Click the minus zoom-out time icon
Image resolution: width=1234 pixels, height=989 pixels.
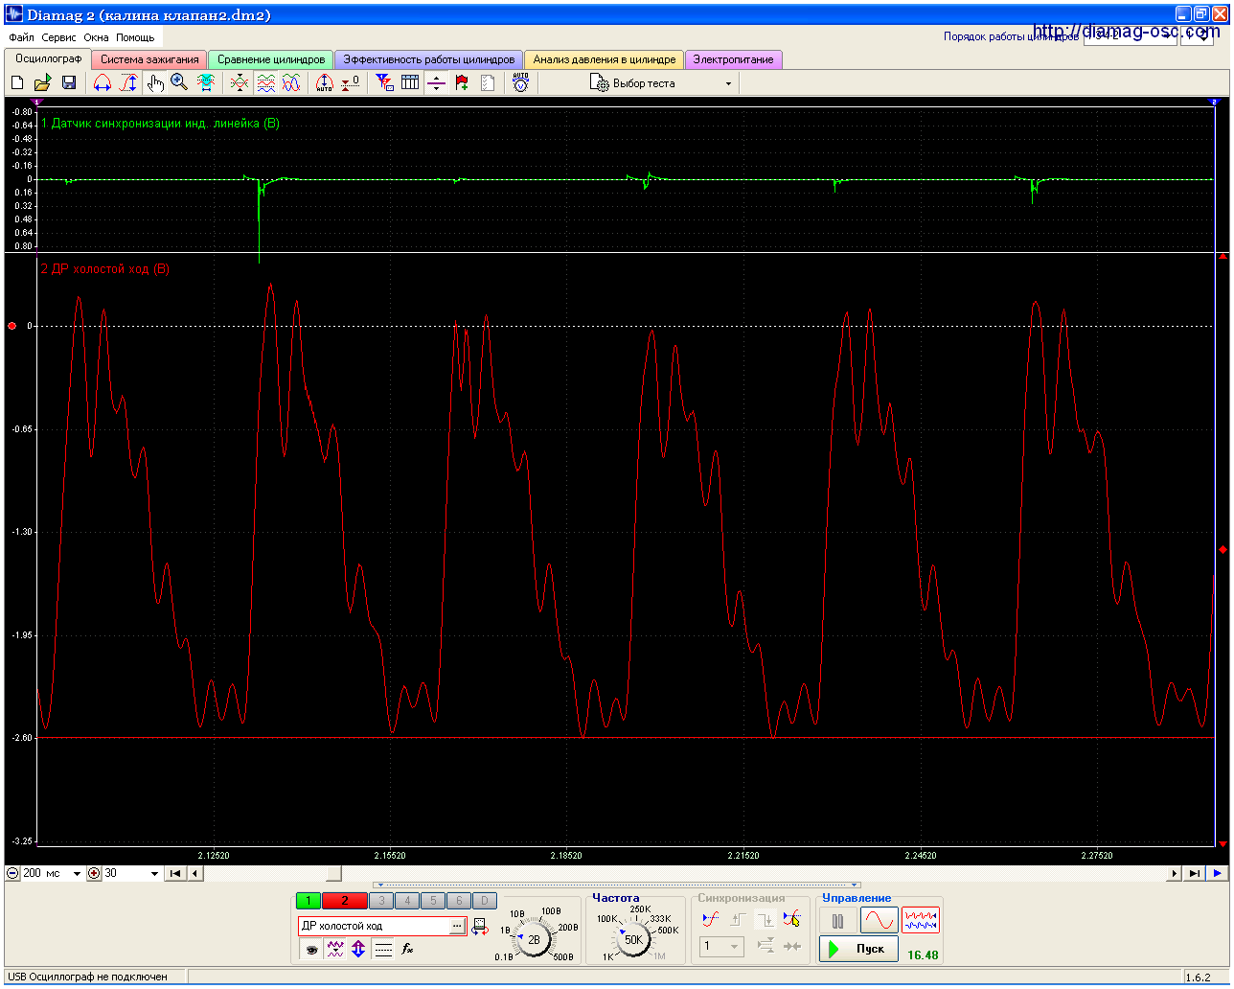[x=12, y=873]
